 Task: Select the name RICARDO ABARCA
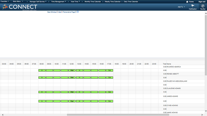(174, 67)
